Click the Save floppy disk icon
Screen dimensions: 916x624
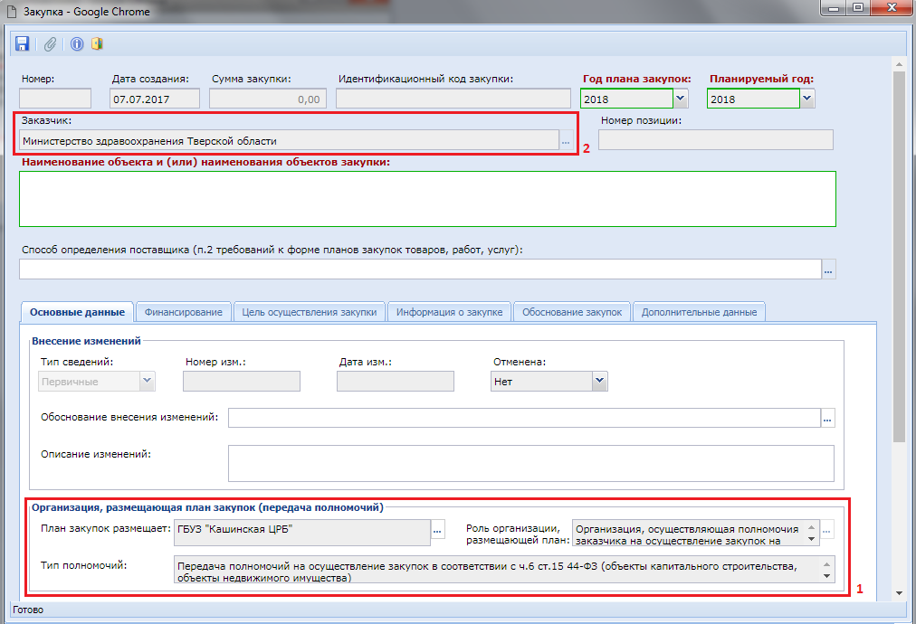(x=23, y=43)
